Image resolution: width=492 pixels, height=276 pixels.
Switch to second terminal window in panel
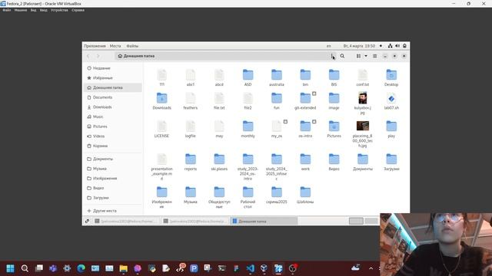point(194,221)
